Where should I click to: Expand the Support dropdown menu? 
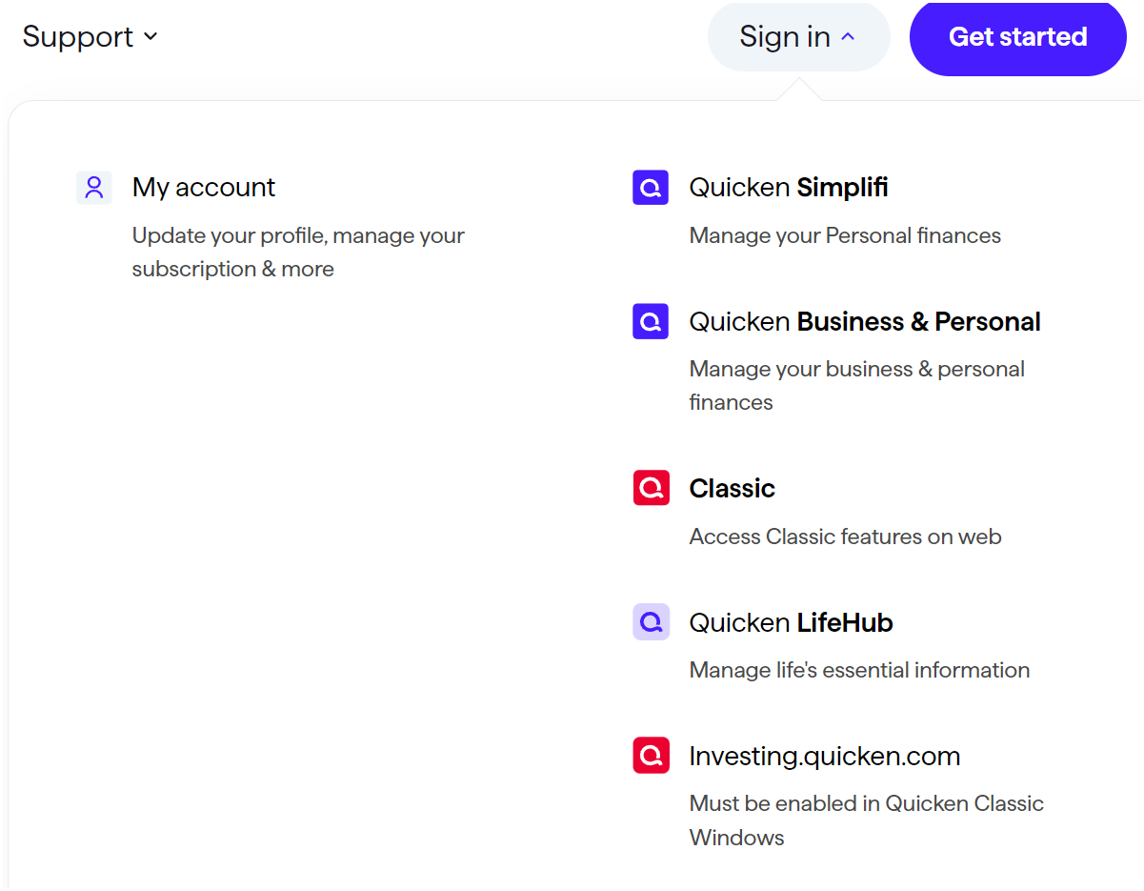pos(78,37)
